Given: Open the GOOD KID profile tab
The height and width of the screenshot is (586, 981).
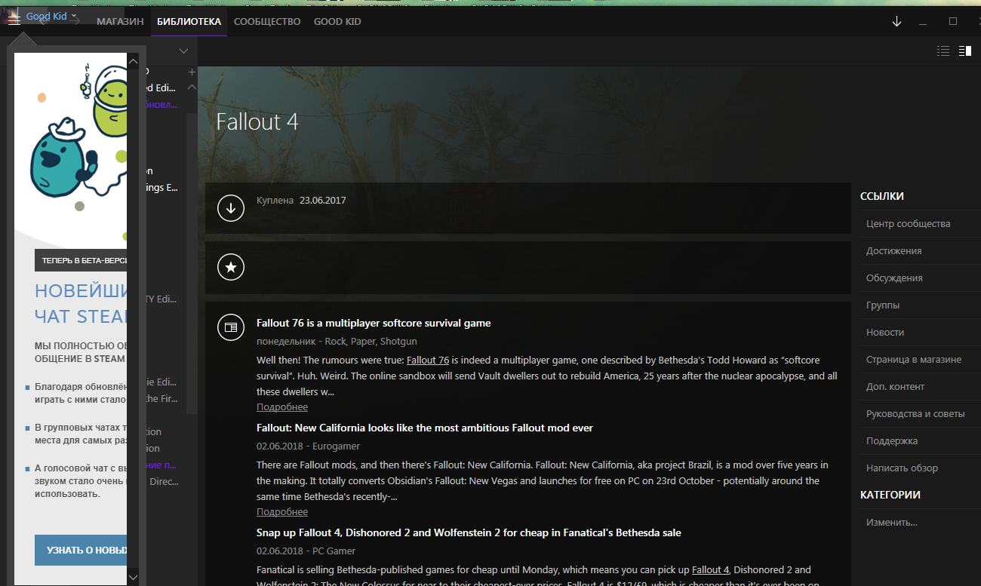Looking at the screenshot, I should (337, 22).
